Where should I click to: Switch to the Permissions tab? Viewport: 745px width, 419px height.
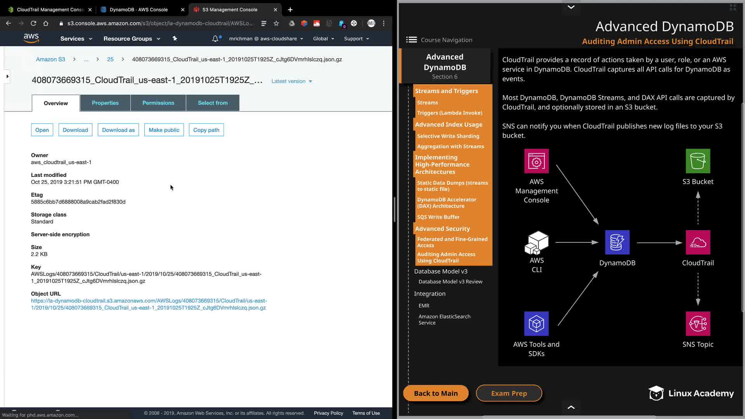pos(158,103)
